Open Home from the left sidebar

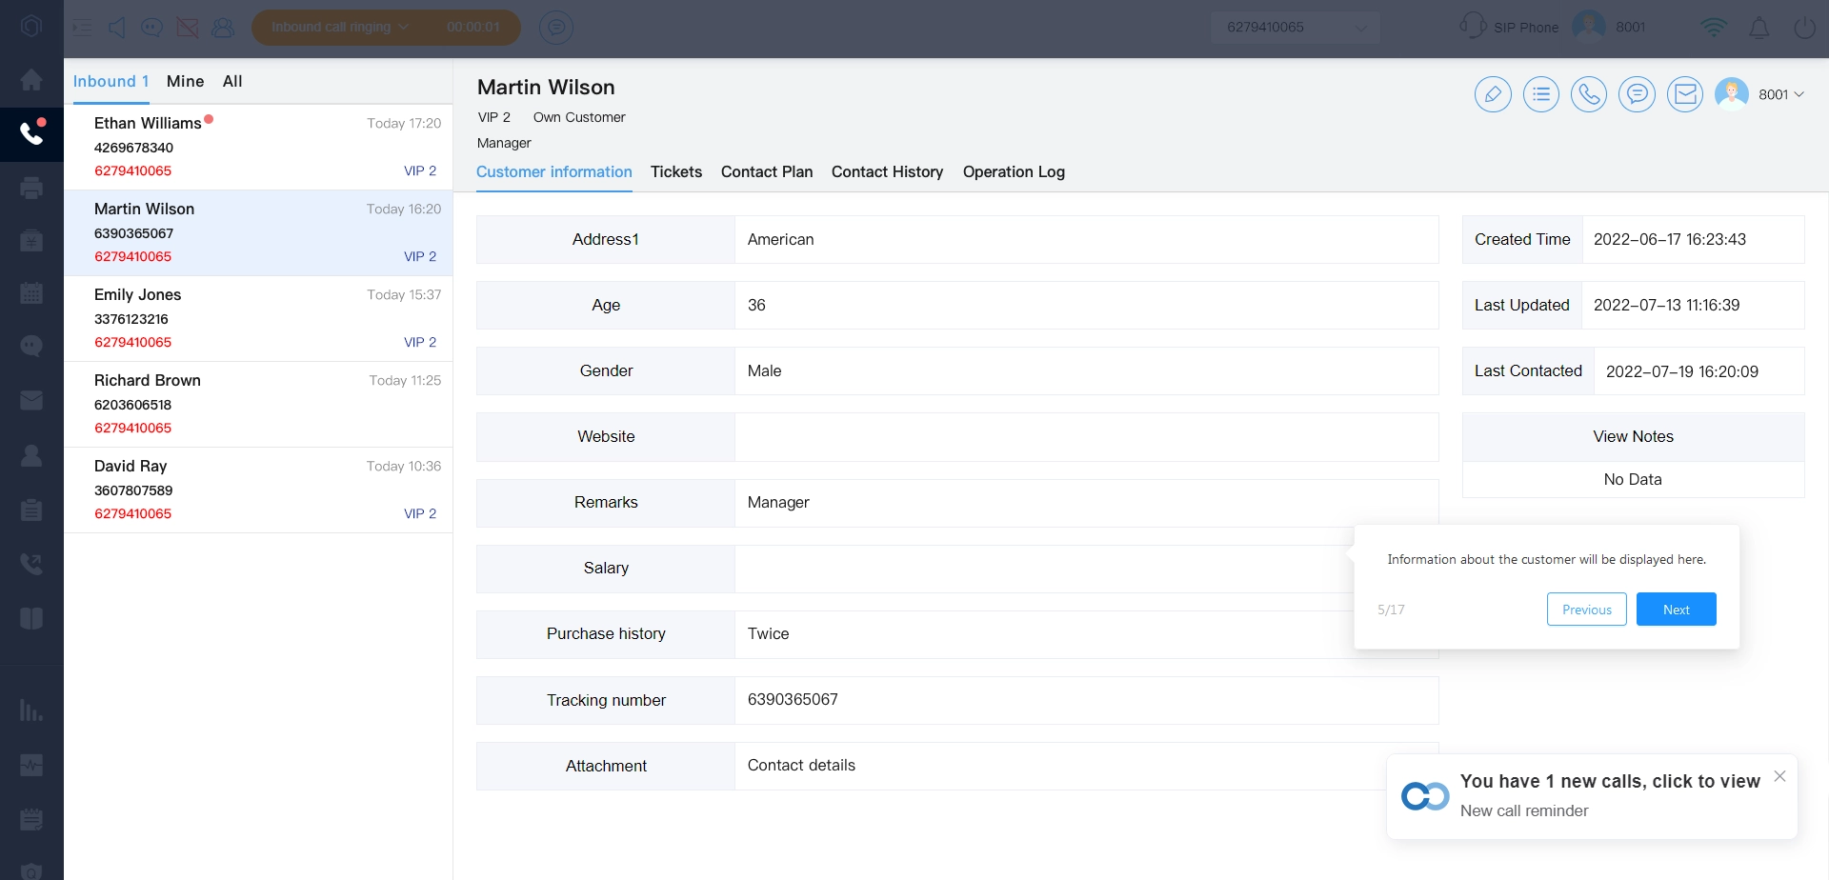(x=31, y=80)
